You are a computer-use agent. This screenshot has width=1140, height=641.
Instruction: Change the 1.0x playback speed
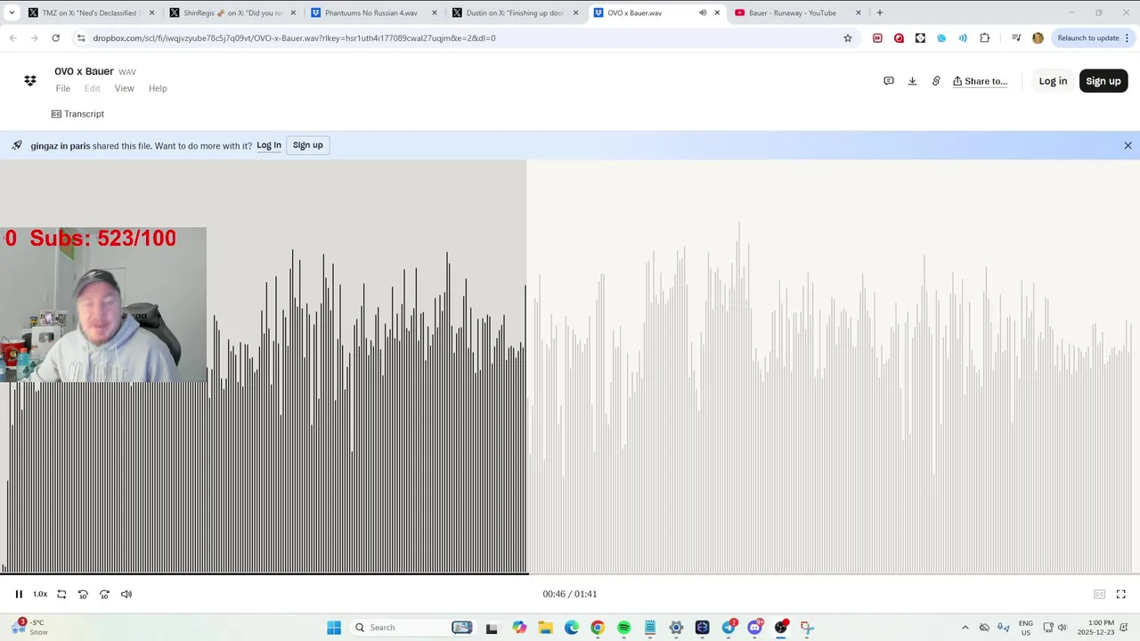[x=40, y=594]
